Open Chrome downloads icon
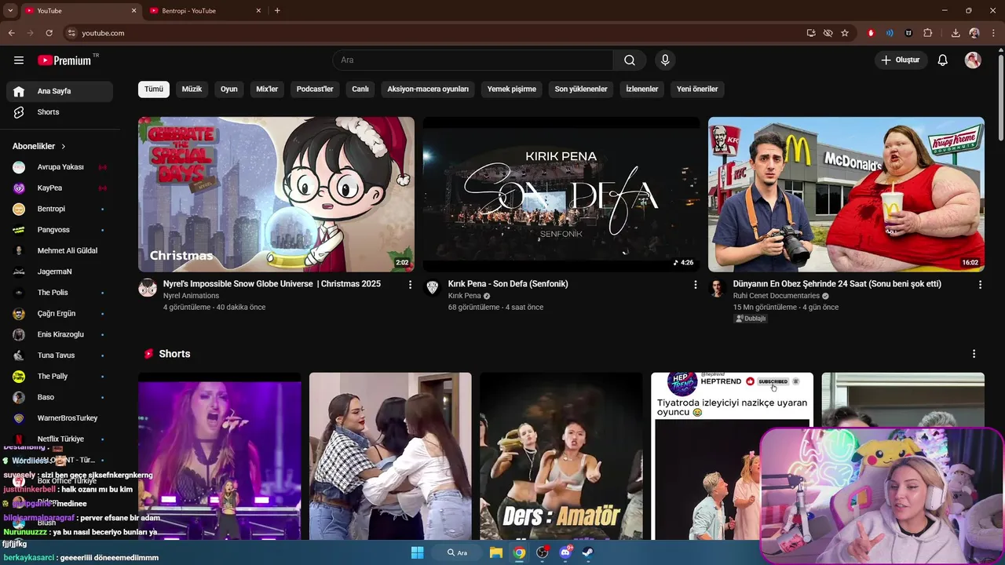Screen dimensions: 1005x565 [956, 33]
